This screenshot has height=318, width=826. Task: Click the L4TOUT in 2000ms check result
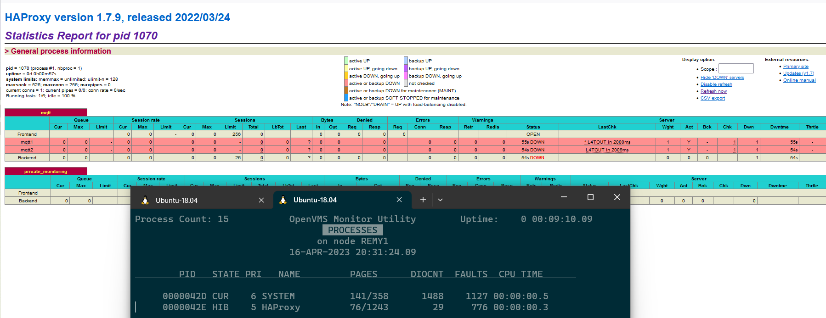point(607,142)
